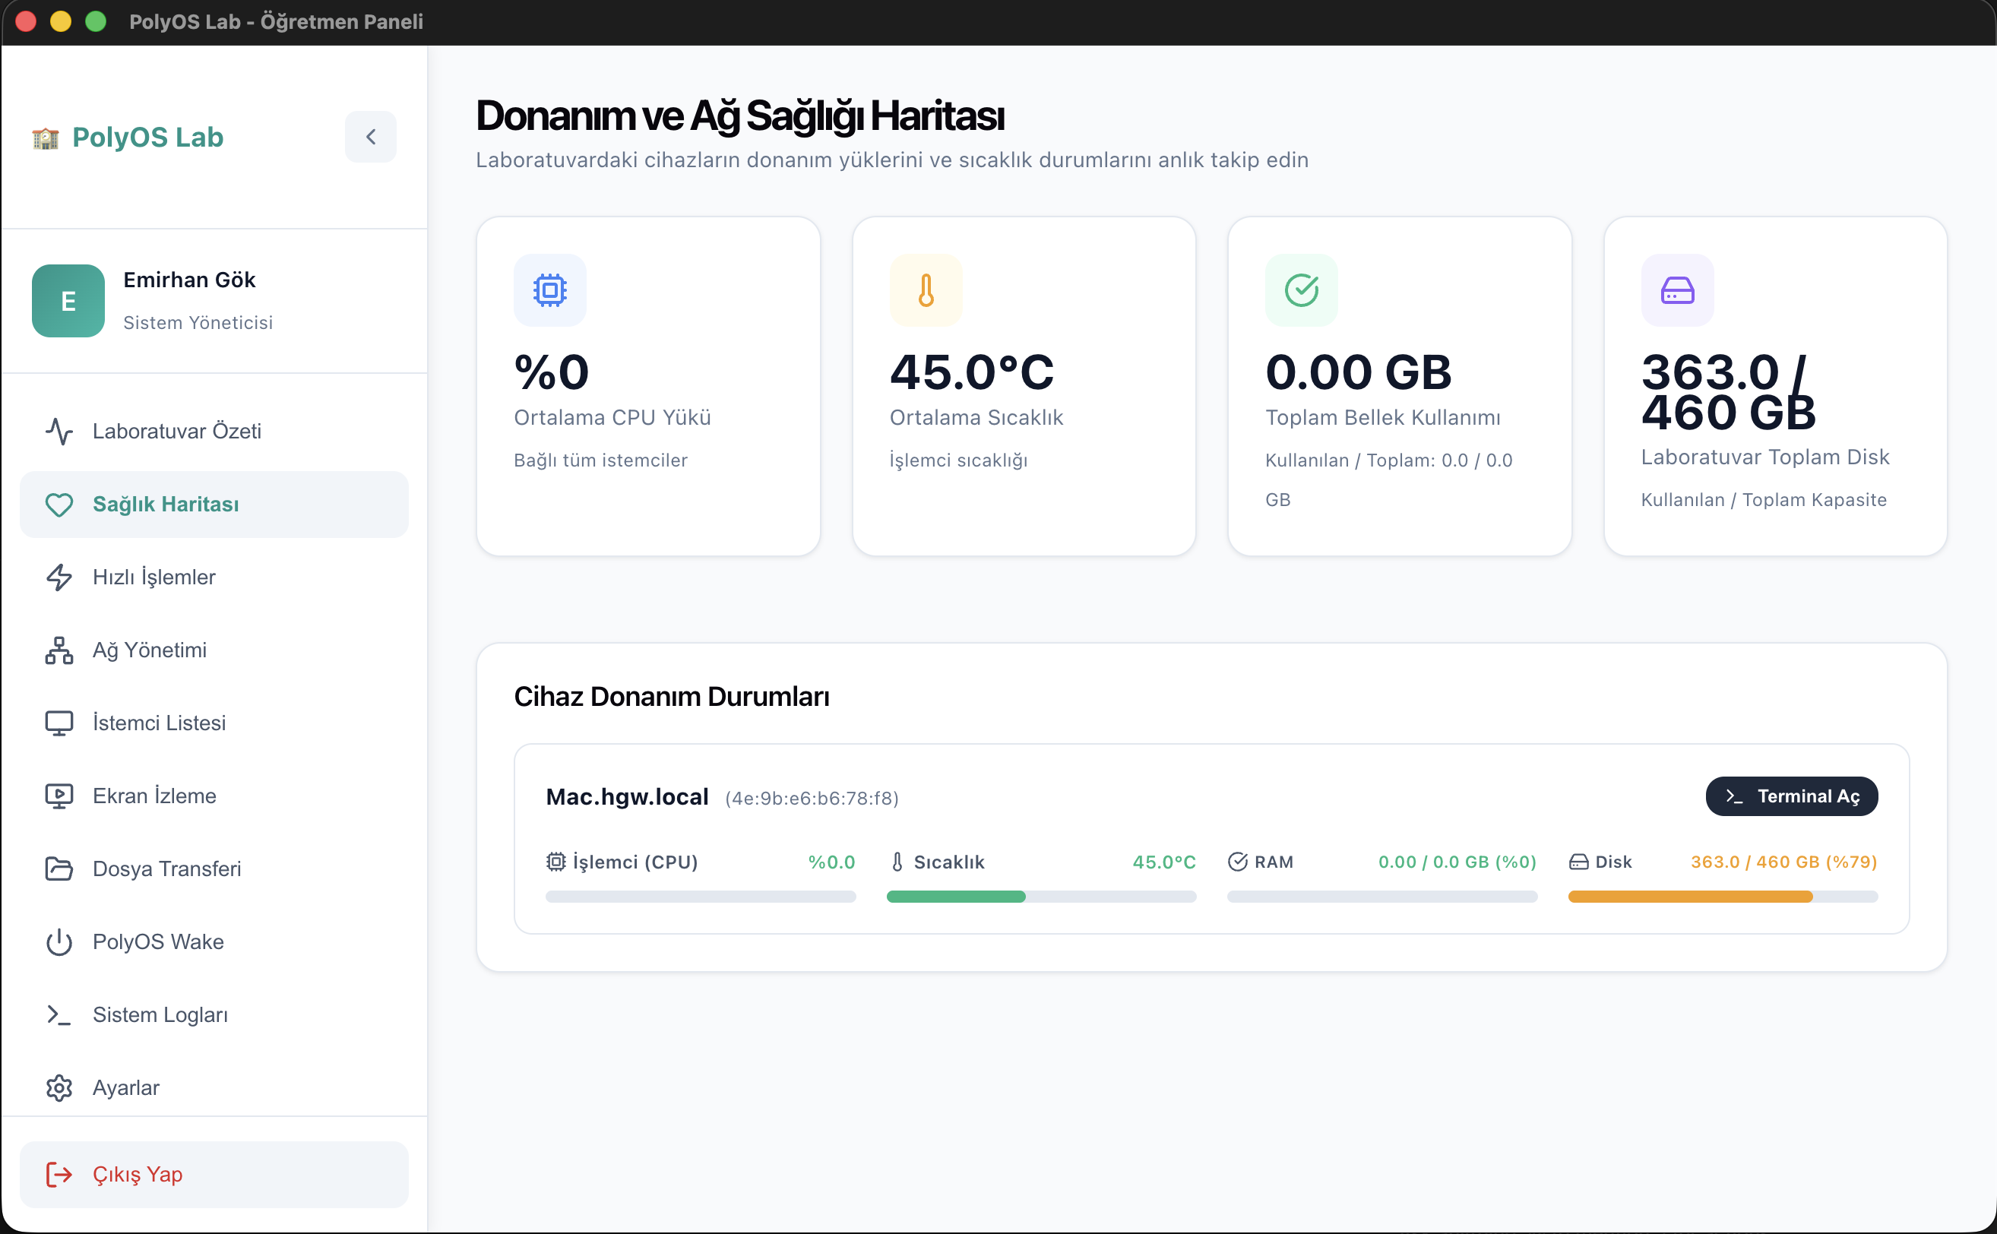Click the PolyOS Wake power icon

pyautogui.click(x=59, y=941)
